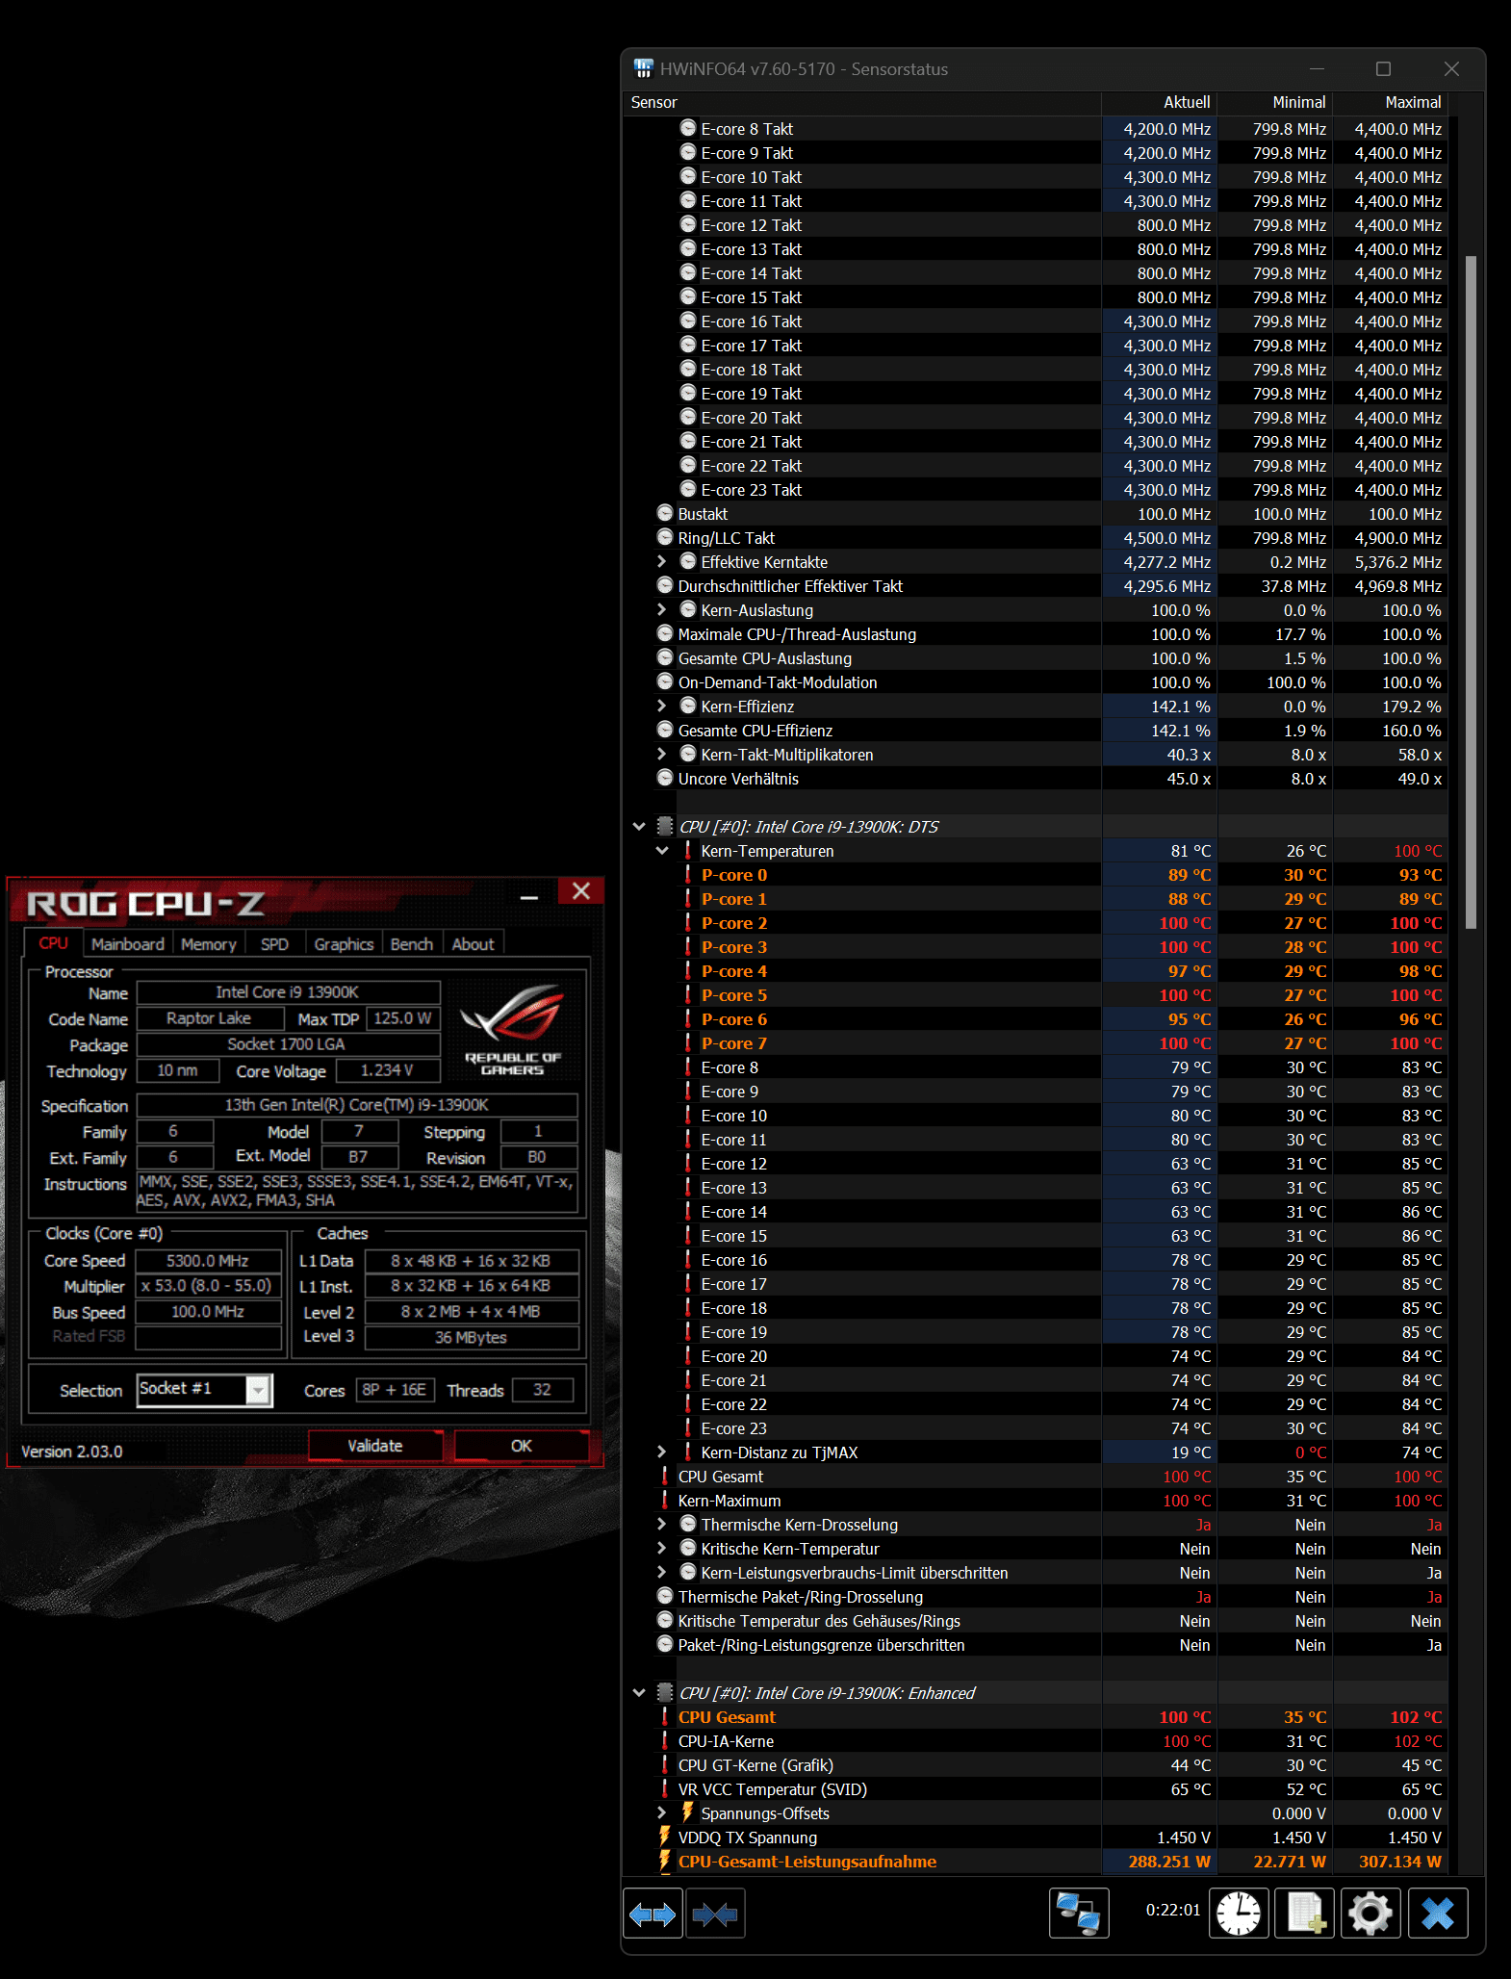Expand Thermische Kern-Drosselung group
The width and height of the screenshot is (1511, 1979).
coord(661,1524)
